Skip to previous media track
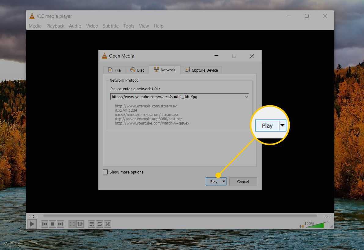This screenshot has width=364, height=250. 45,224
